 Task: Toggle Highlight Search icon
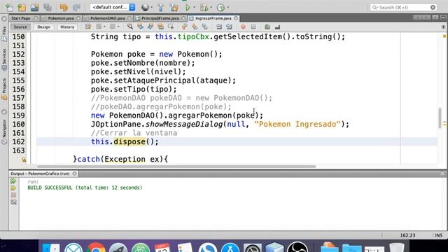(160, 27)
